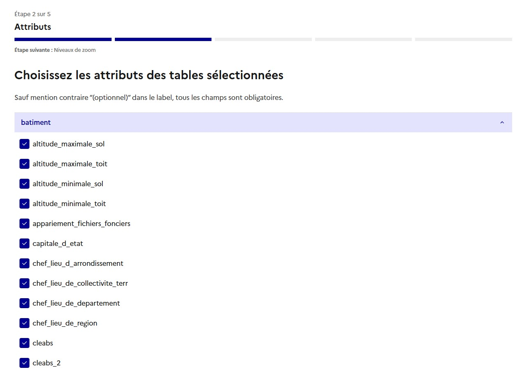The width and height of the screenshot is (525, 377).
Task: Uncheck the altitude_maximale_toit attribute
Action: 24,164
